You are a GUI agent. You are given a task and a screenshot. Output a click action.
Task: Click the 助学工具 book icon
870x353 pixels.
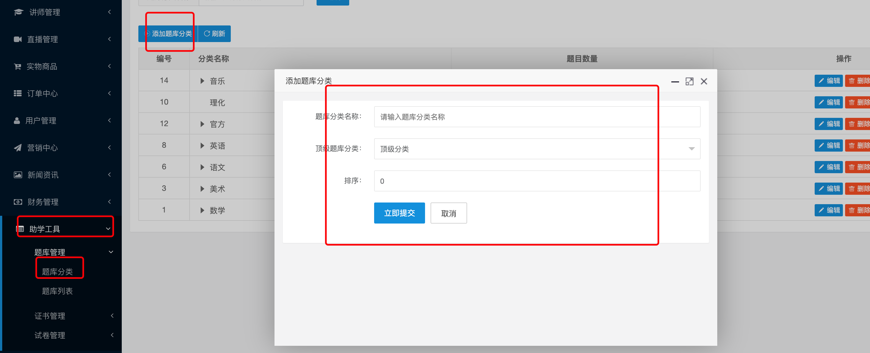[20, 229]
